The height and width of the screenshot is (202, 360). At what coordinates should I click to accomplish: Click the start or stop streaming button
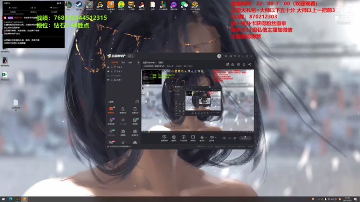click(x=245, y=138)
